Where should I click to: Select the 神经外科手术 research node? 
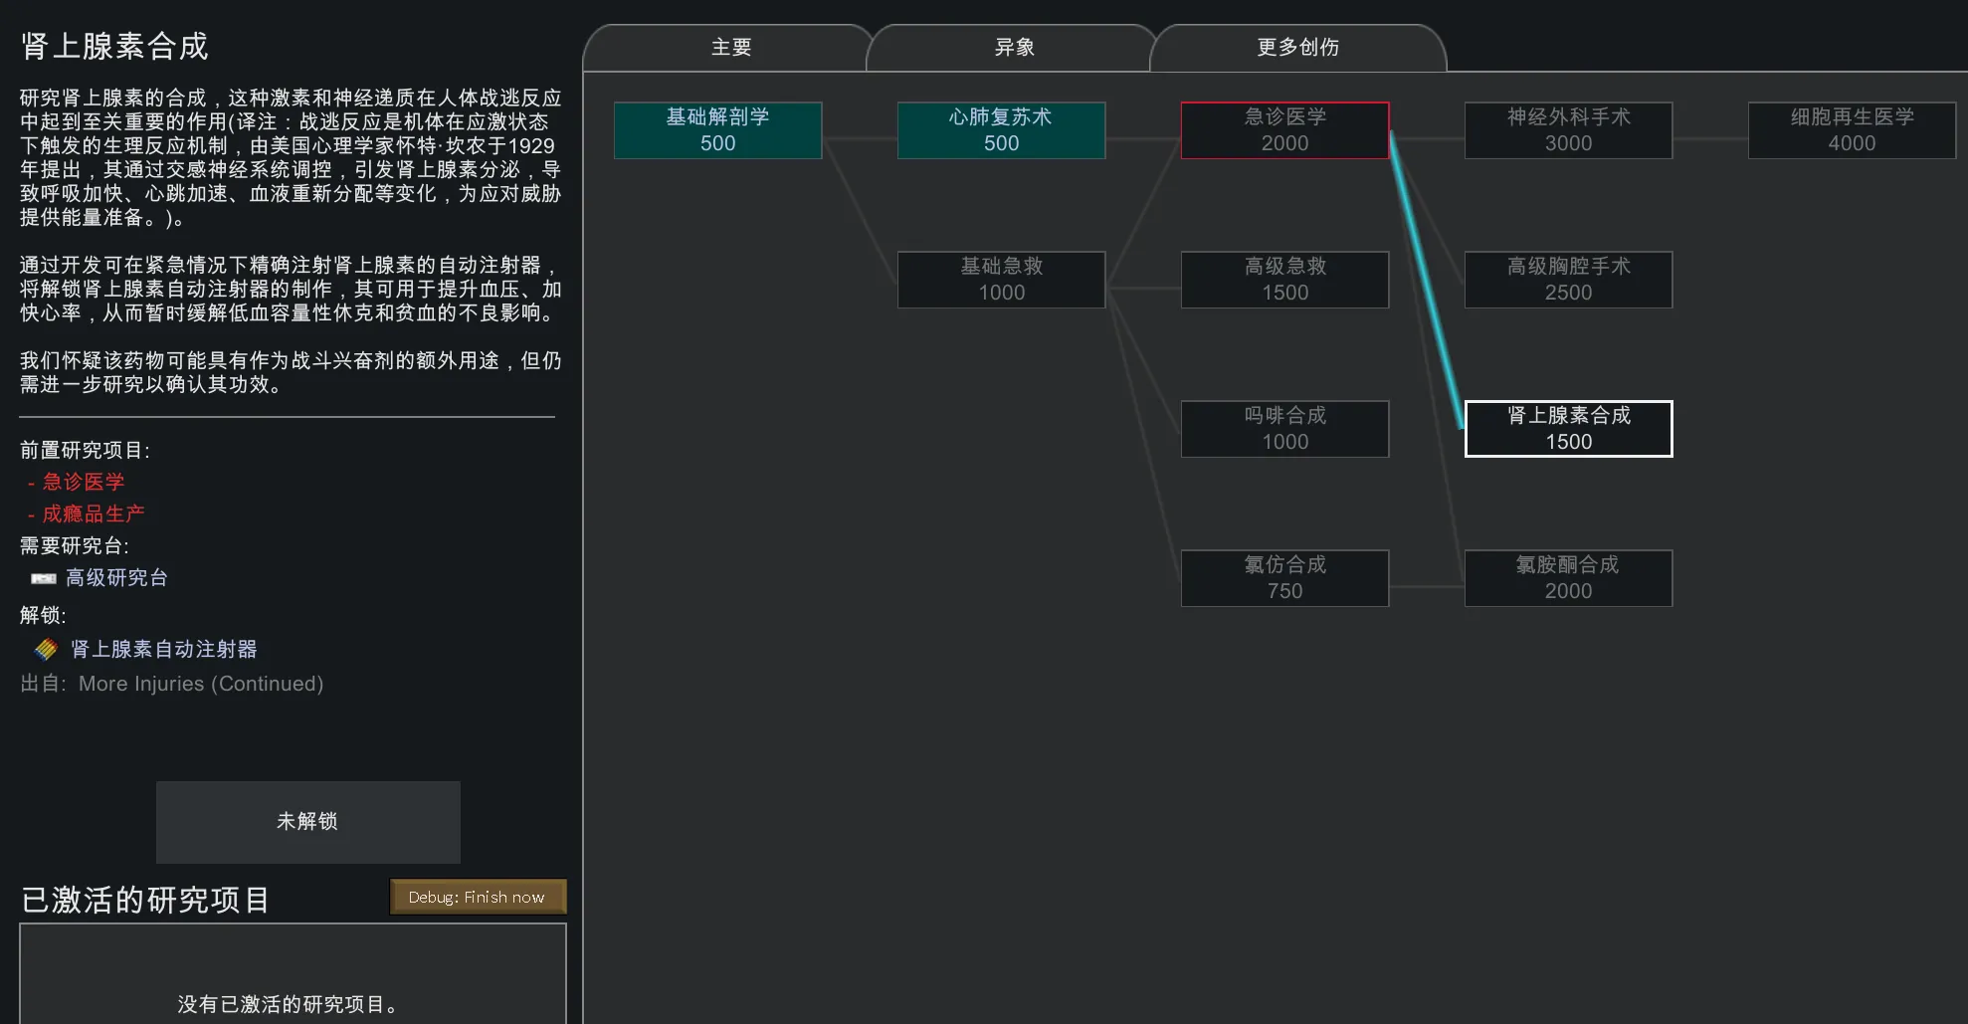click(x=1568, y=130)
